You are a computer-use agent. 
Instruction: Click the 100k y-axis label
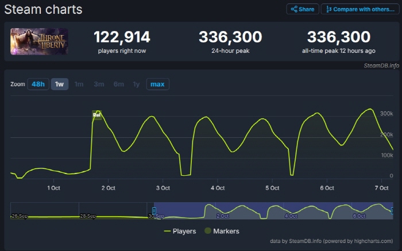387,156
